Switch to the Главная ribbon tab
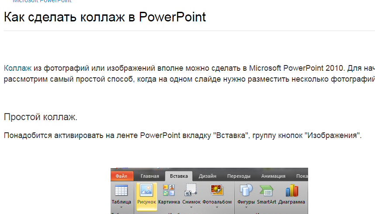 [150, 176]
